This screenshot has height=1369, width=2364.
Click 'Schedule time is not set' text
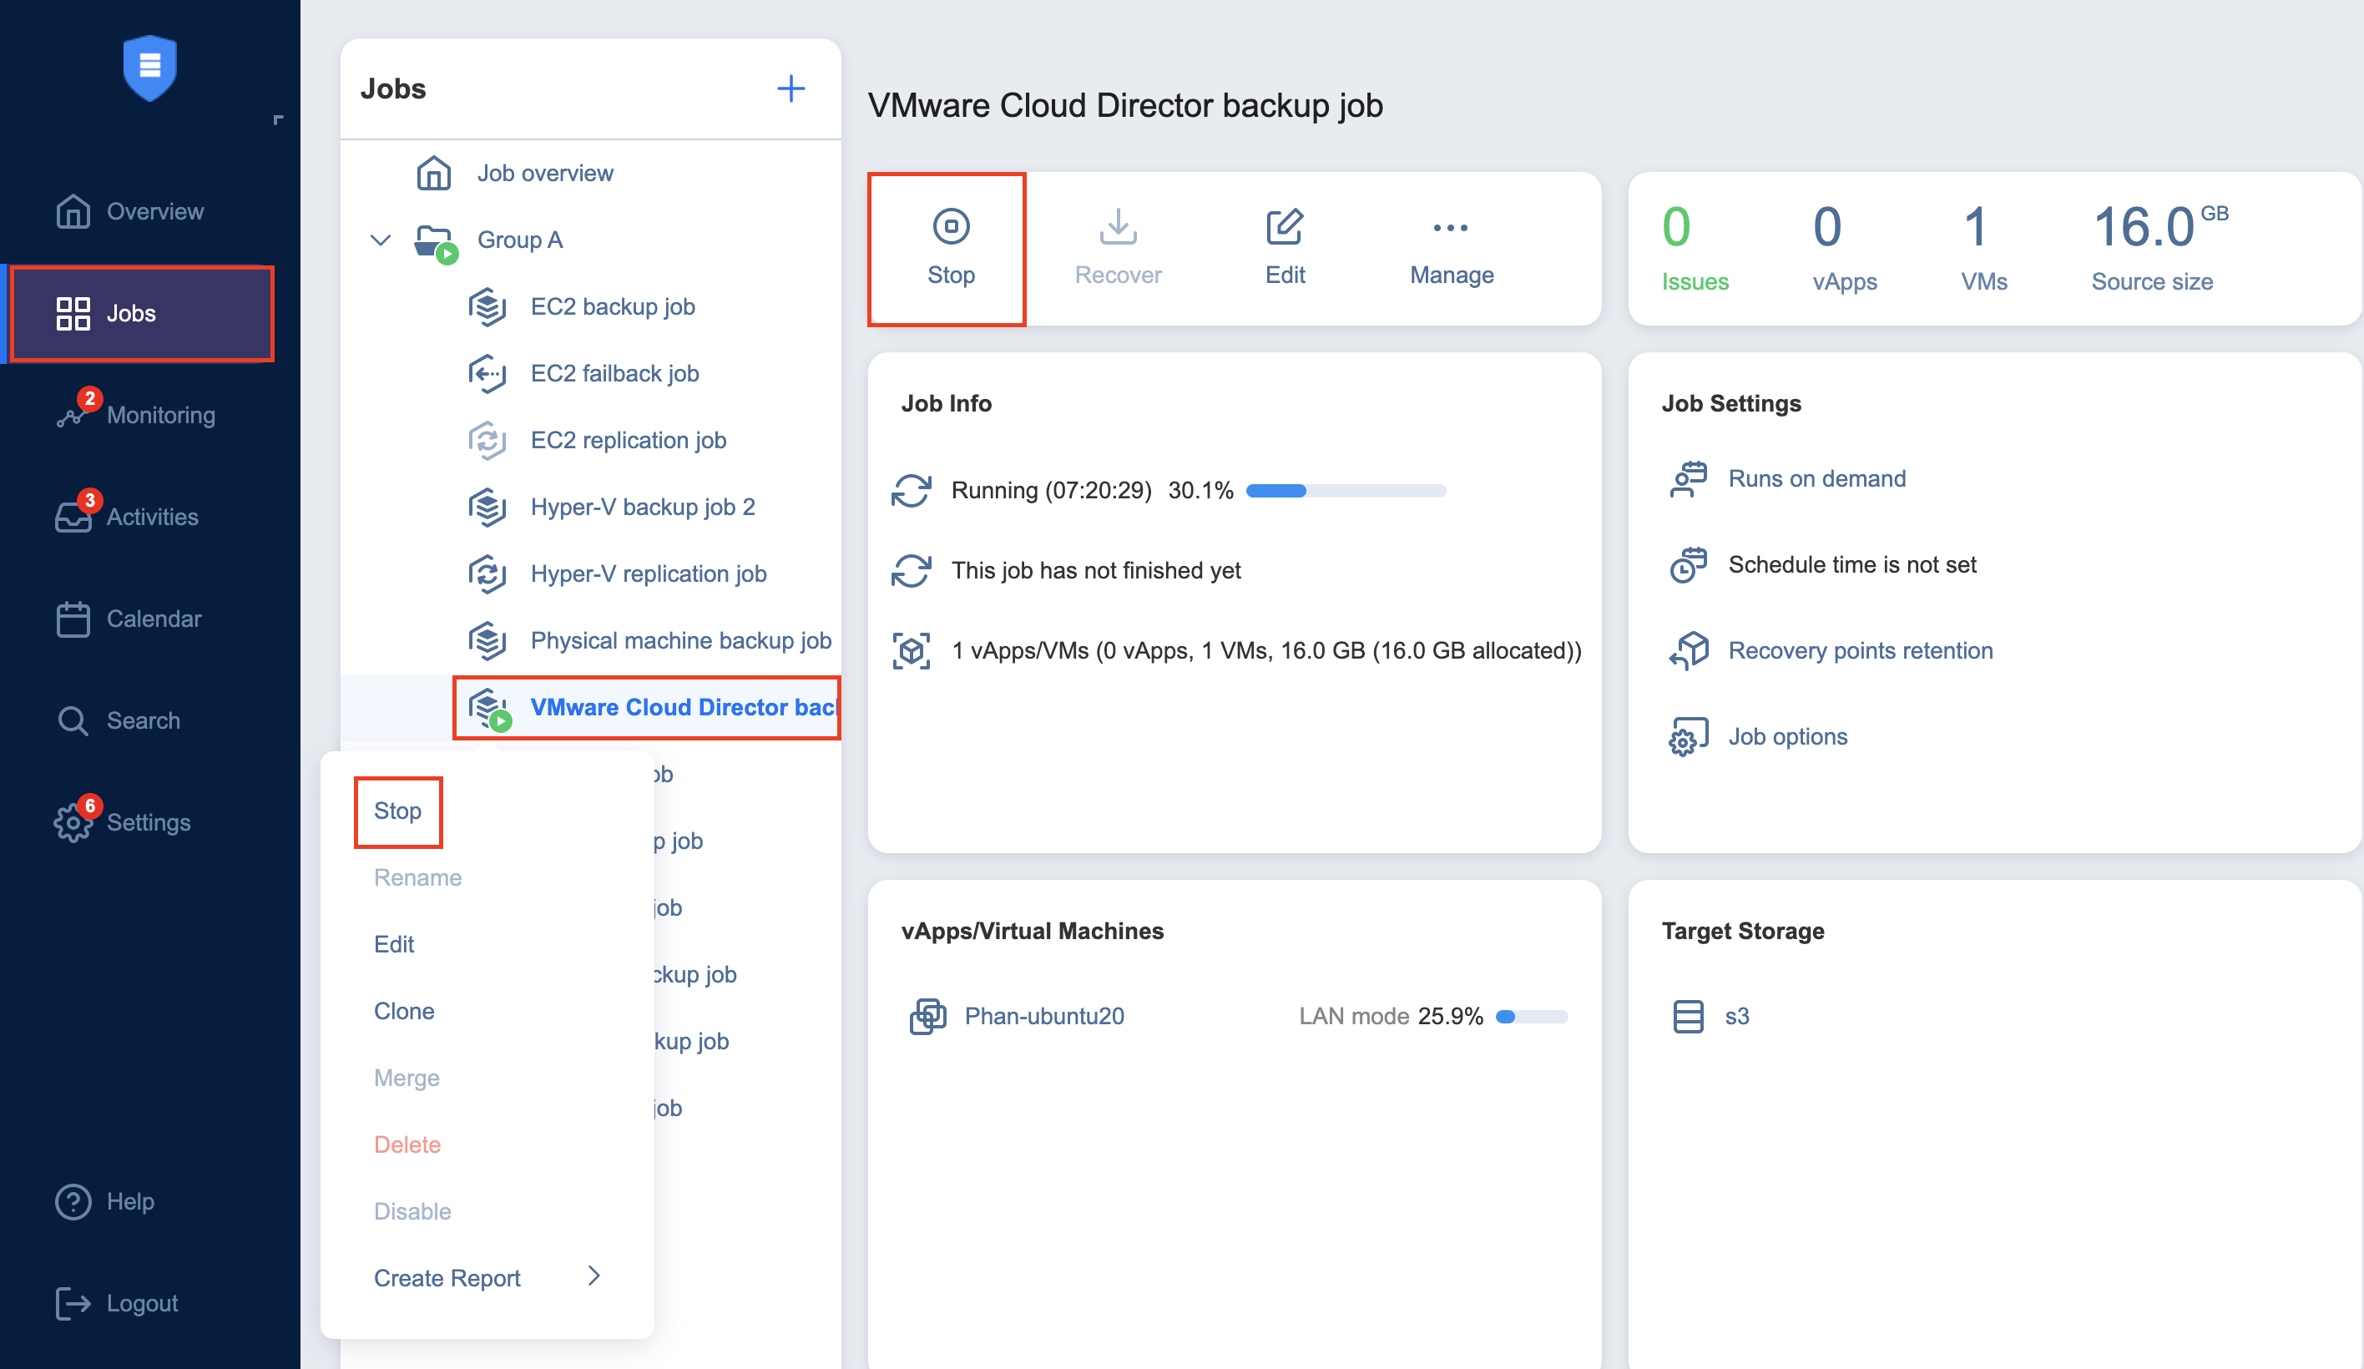click(x=1851, y=565)
